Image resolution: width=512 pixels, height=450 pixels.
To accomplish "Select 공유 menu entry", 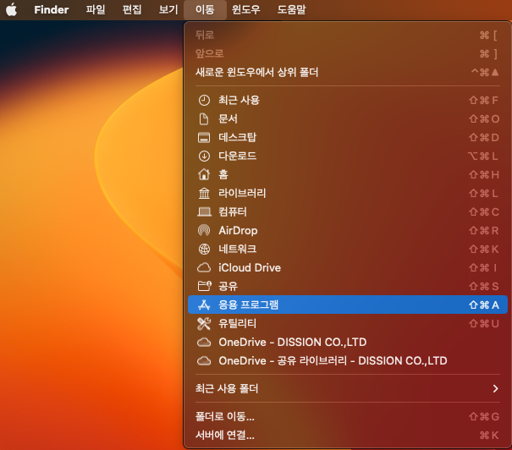I will [348, 286].
